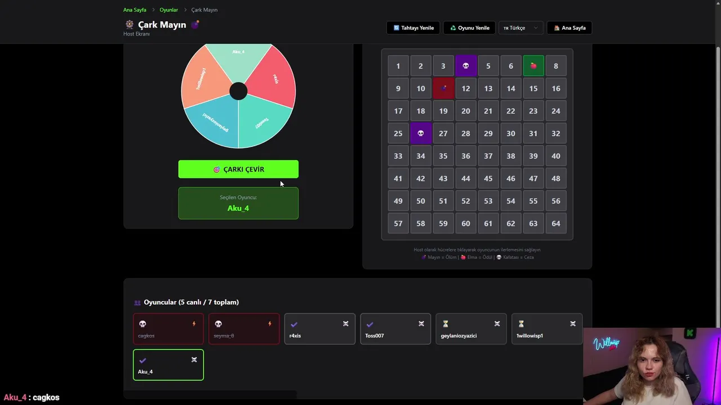Click the apple icon in cell 7
Viewport: 721px width, 405px height.
[533, 66]
